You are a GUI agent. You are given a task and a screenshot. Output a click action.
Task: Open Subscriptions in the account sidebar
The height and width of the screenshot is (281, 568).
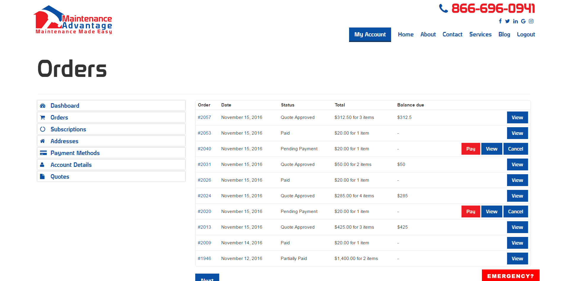pyautogui.click(x=111, y=129)
